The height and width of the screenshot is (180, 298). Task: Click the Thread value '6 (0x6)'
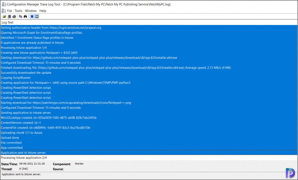[x=24, y=169]
